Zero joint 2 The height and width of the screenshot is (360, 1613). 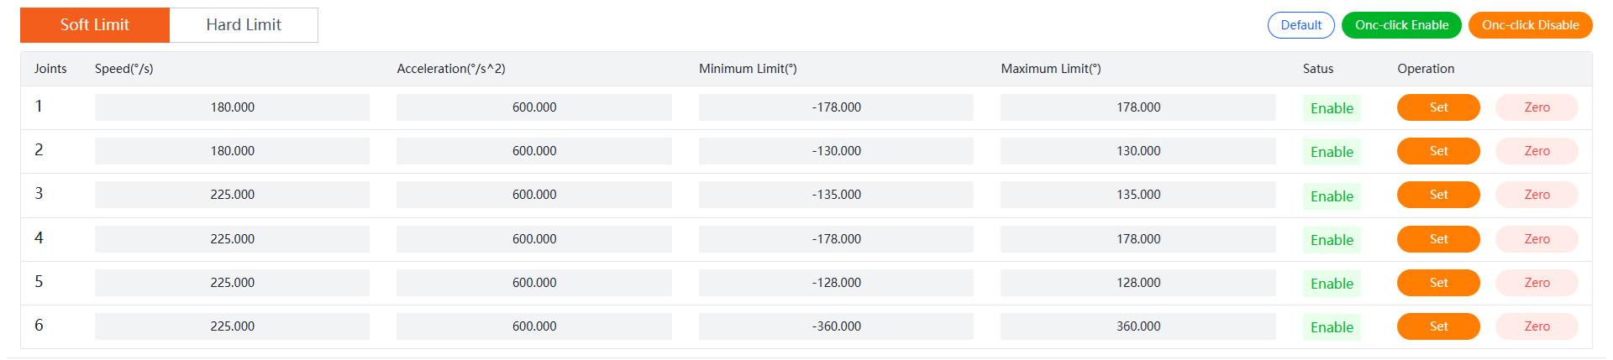click(1537, 151)
